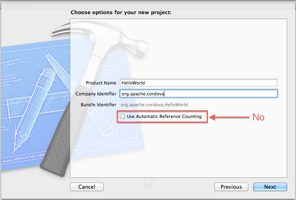This screenshot has width=296, height=200.
Task: Click the Choose options for your new project heading
Action: [x=121, y=12]
